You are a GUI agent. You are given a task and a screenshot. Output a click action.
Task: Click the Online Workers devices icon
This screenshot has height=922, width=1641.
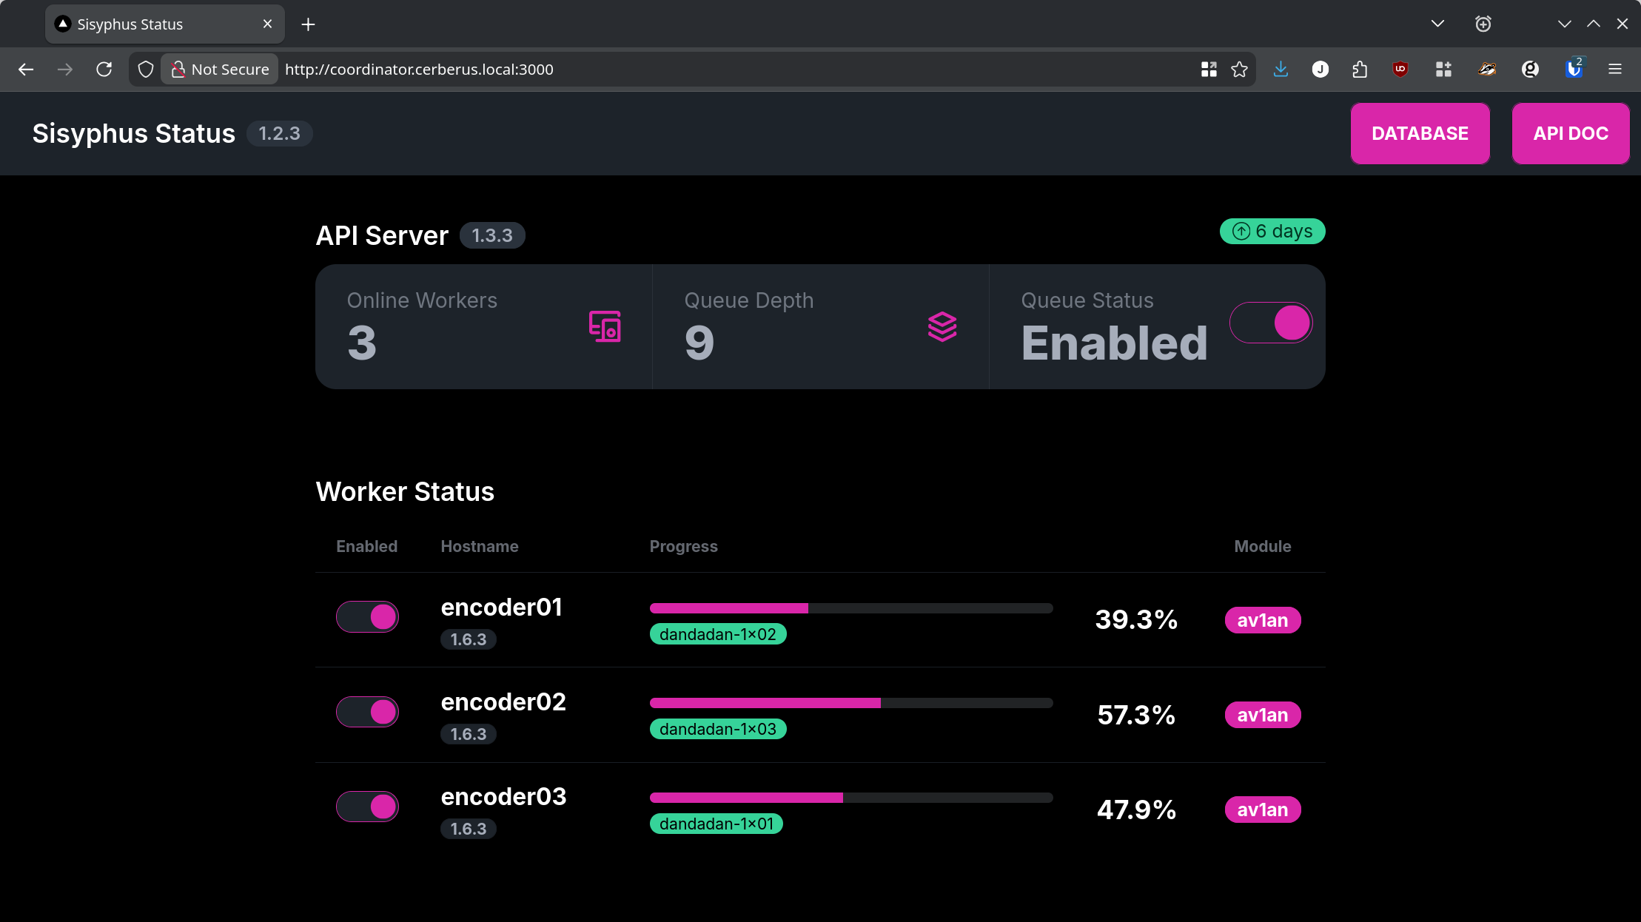click(x=604, y=326)
